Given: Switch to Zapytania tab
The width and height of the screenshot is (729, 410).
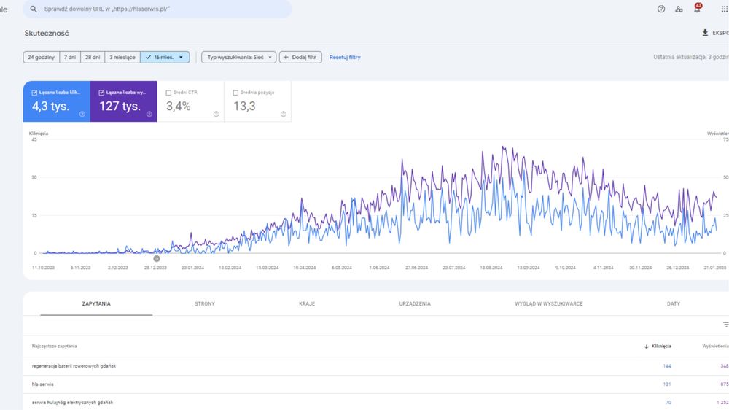Looking at the screenshot, I should click(96, 304).
